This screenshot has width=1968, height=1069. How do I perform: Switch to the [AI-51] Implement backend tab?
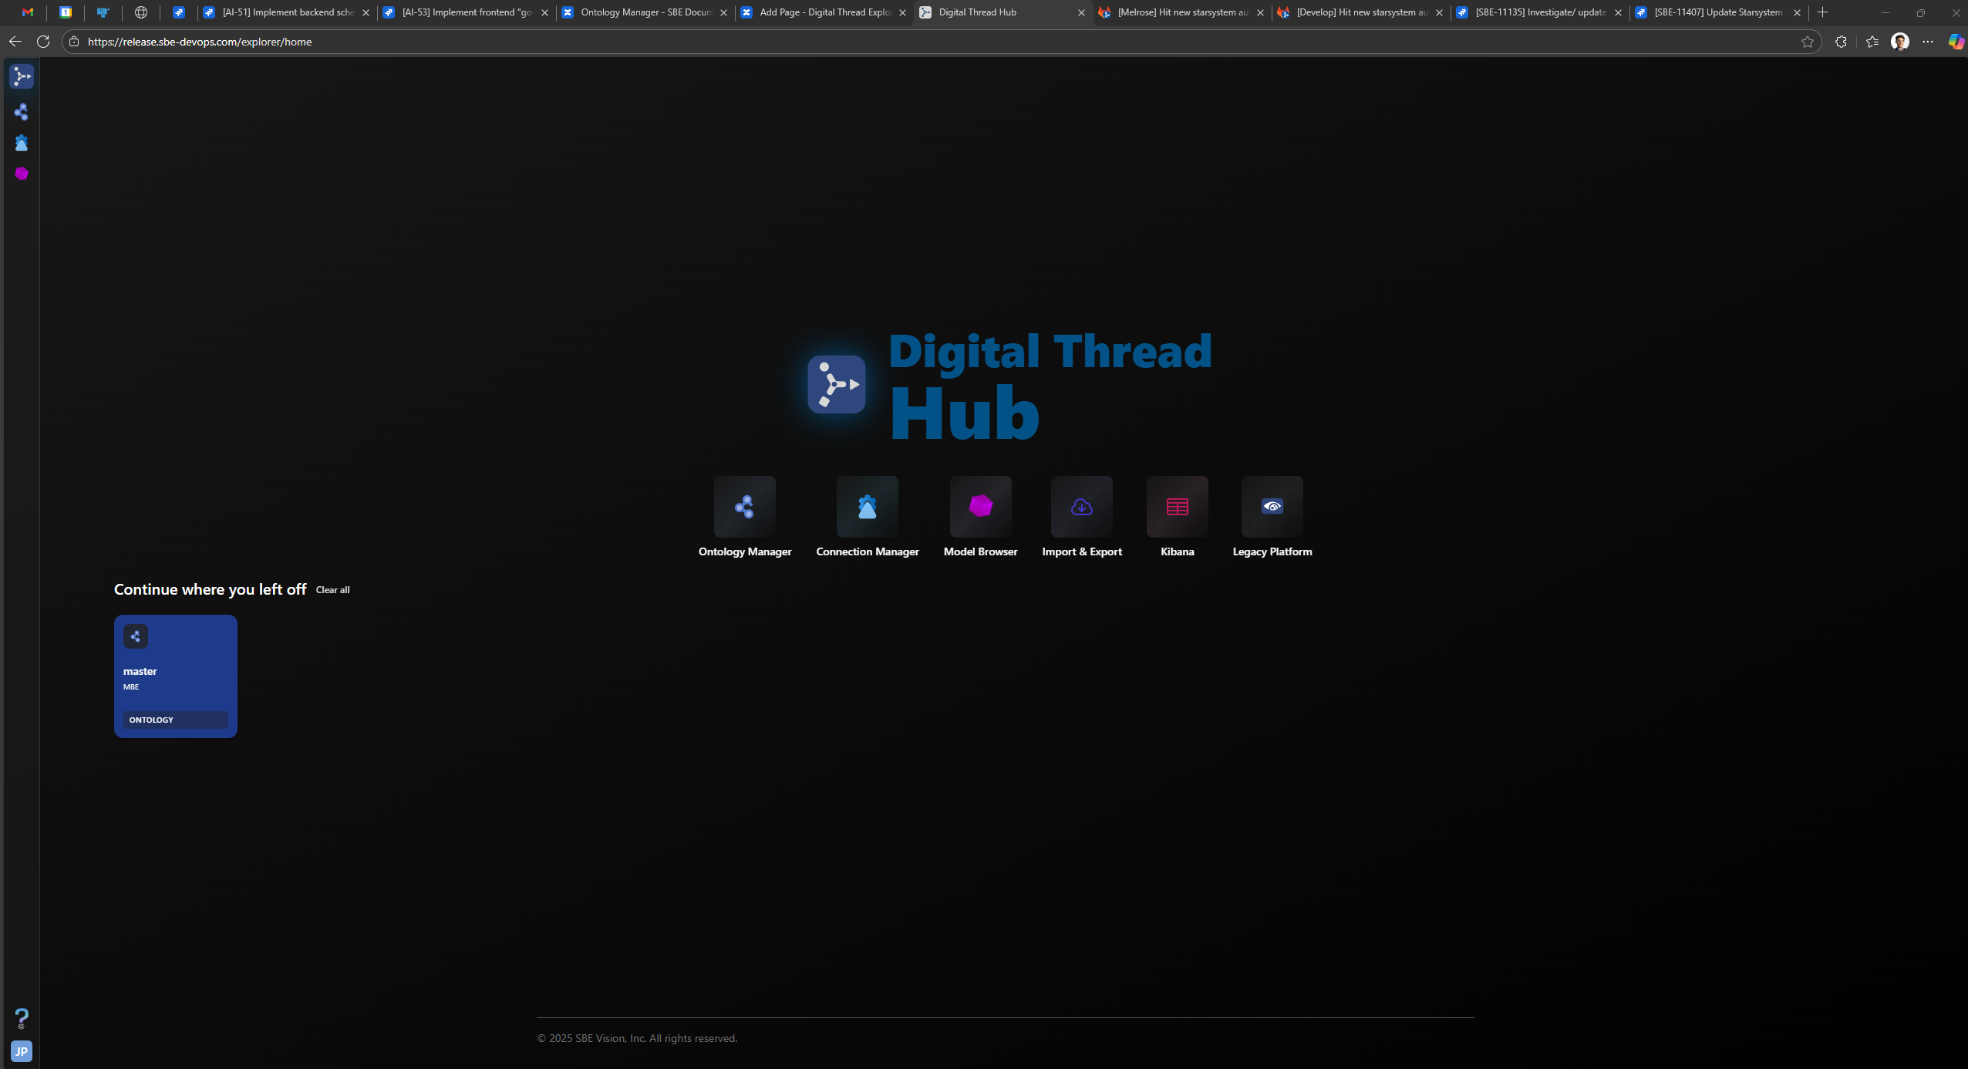pos(287,12)
